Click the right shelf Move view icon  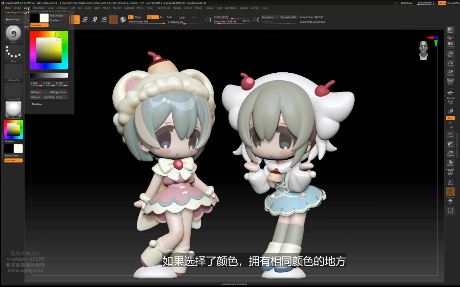pyautogui.click(x=450, y=144)
